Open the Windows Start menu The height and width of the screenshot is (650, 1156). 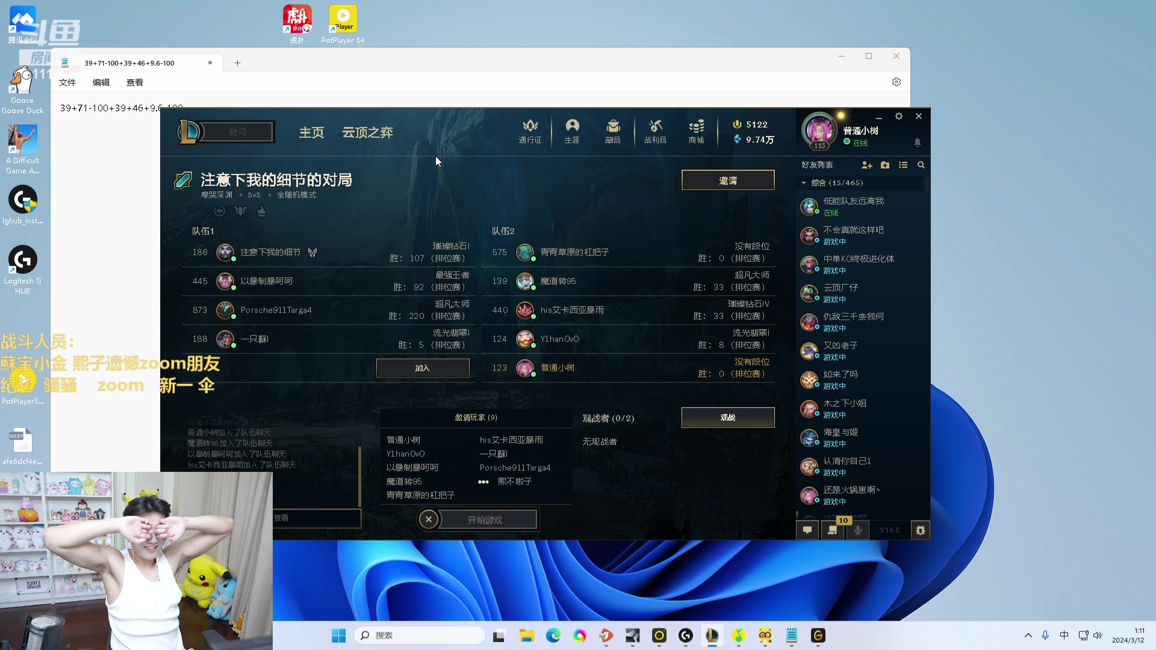(339, 636)
